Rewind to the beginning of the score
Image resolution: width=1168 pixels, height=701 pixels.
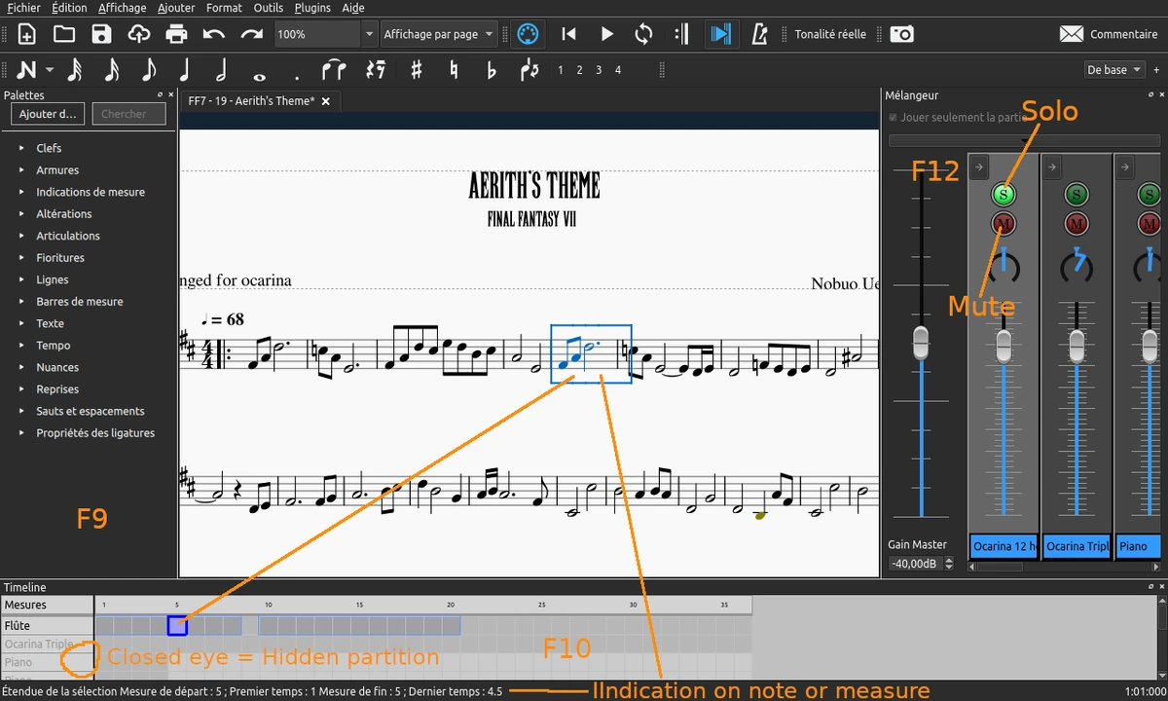tap(568, 33)
